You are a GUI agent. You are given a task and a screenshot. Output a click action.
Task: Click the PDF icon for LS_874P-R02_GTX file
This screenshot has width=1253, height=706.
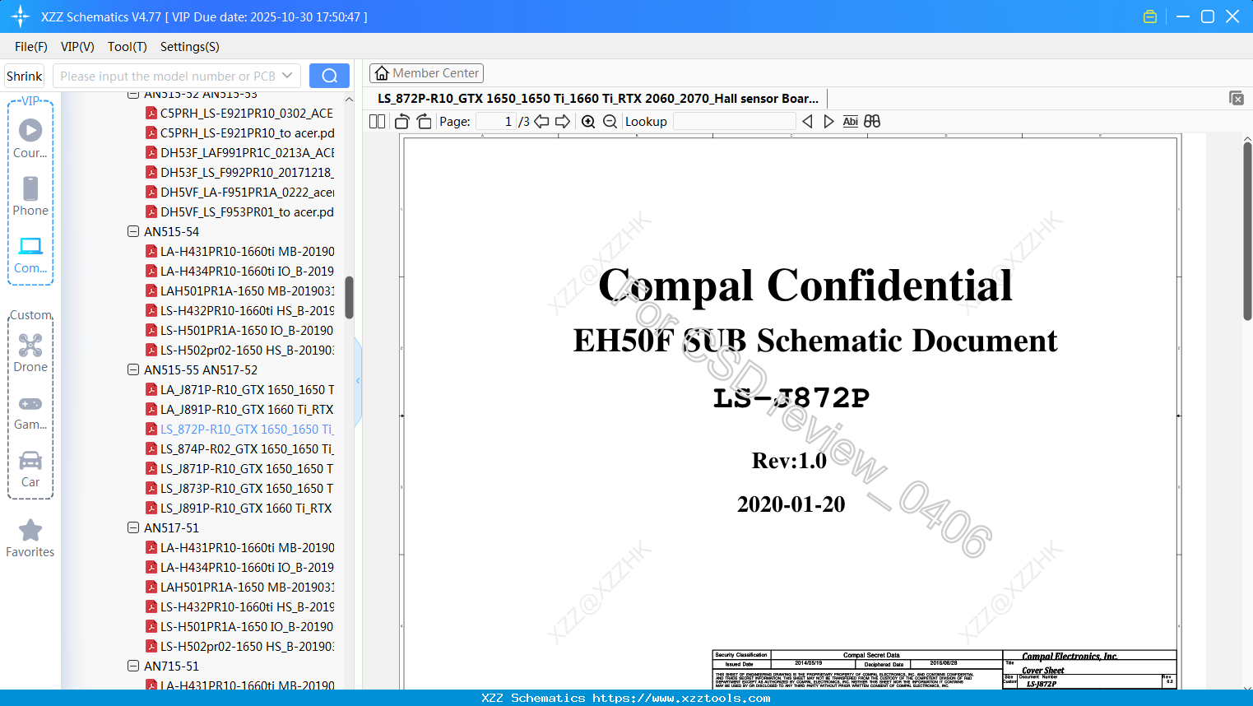151,448
